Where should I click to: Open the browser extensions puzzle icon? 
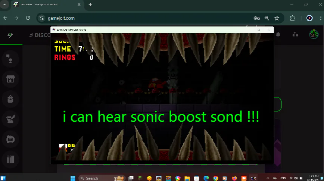[293, 18]
